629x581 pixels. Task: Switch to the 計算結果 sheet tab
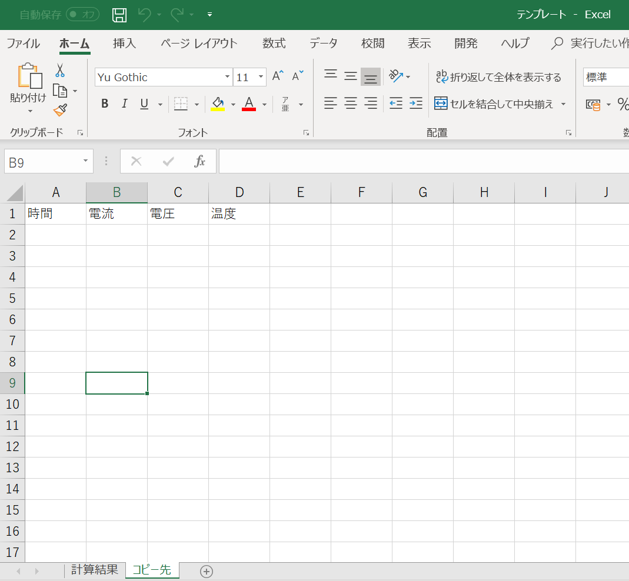[x=94, y=569]
